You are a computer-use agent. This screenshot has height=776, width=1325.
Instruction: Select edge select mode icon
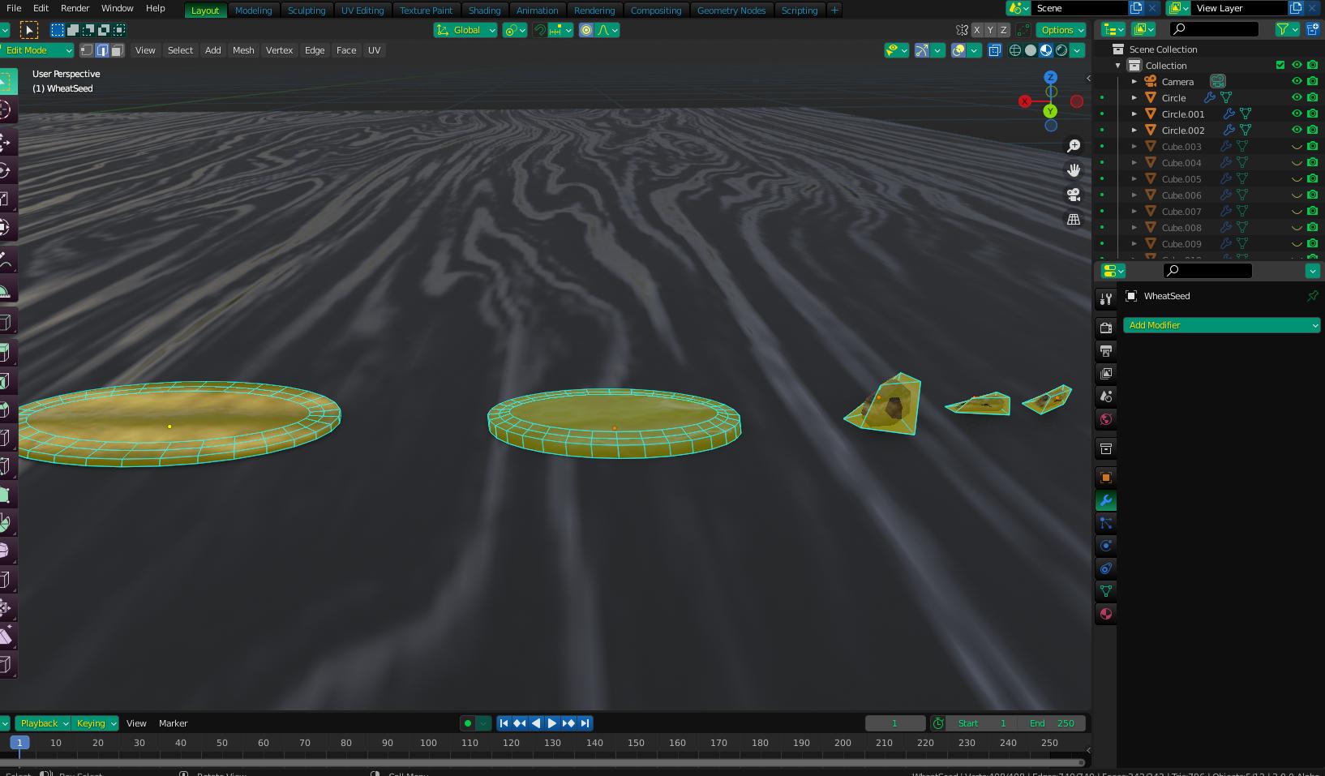point(102,50)
